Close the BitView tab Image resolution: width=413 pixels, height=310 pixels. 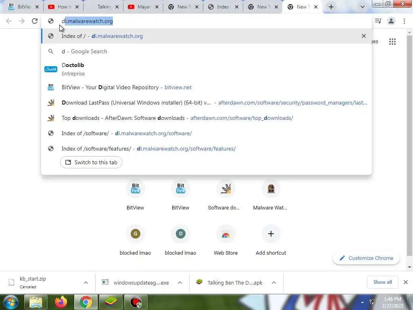[37, 7]
